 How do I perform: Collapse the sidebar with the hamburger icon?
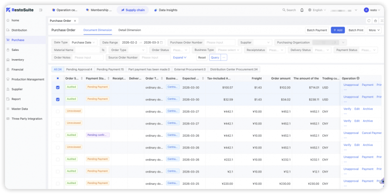[x=40, y=10]
